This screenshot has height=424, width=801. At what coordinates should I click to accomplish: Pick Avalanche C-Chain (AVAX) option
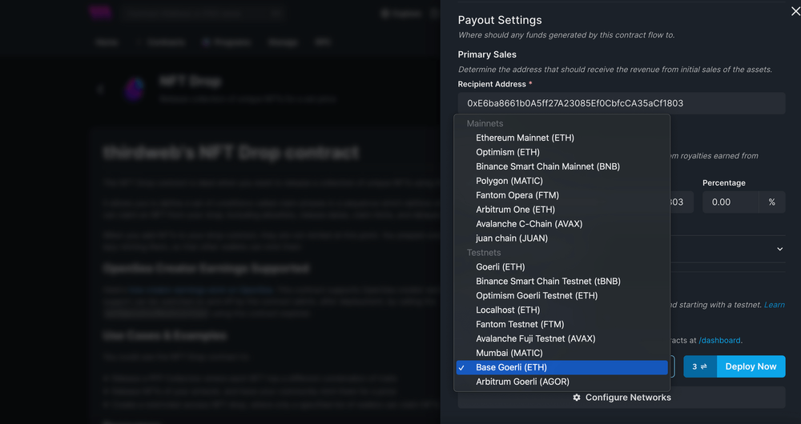(529, 224)
